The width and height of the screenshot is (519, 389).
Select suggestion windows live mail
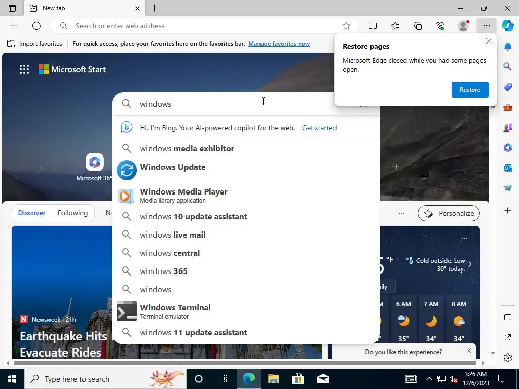pyautogui.click(x=246, y=235)
